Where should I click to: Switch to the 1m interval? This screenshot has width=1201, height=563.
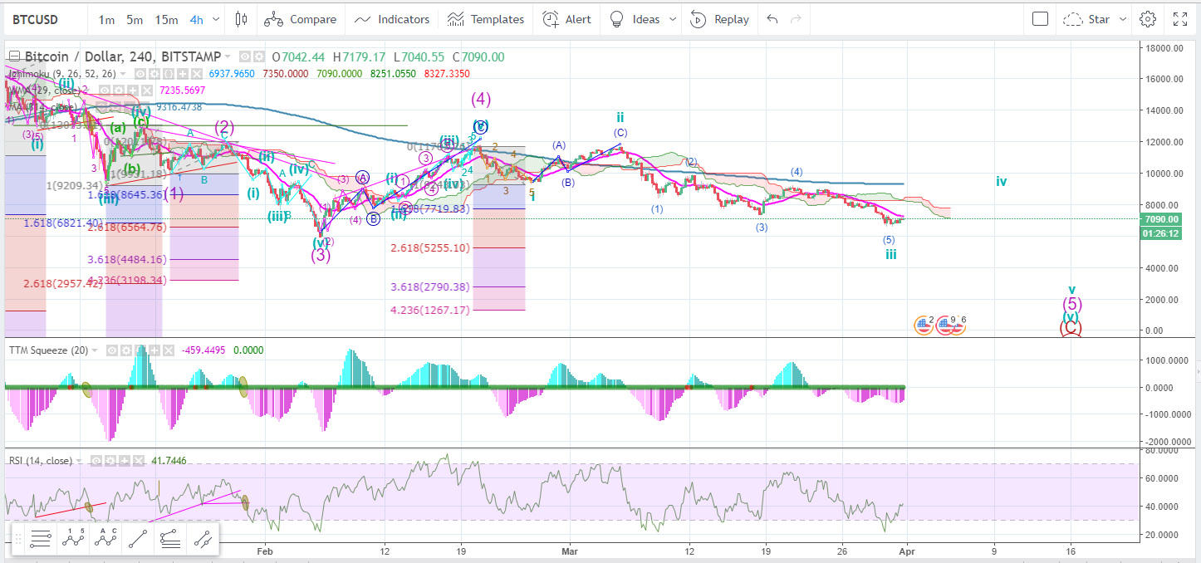click(x=106, y=19)
